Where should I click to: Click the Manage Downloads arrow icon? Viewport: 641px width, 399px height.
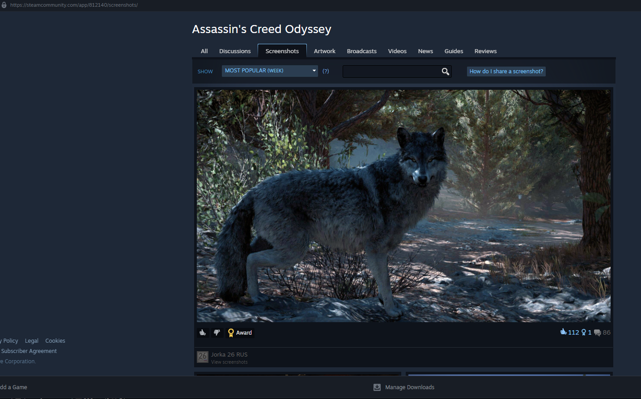pos(377,387)
